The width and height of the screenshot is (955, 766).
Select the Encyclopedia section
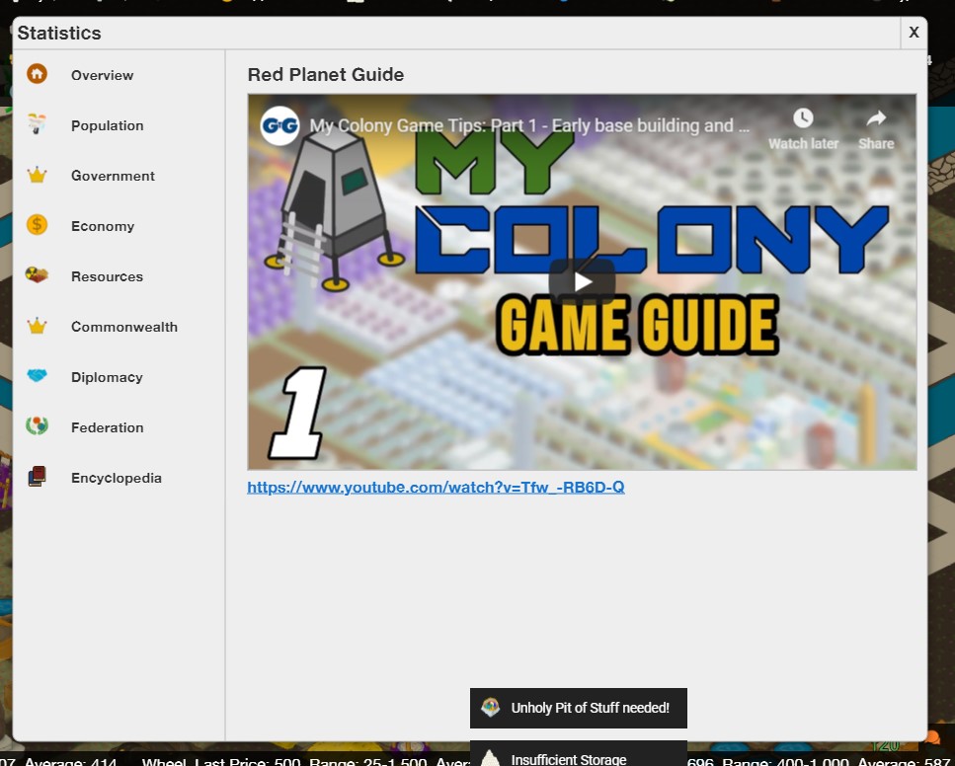(117, 478)
